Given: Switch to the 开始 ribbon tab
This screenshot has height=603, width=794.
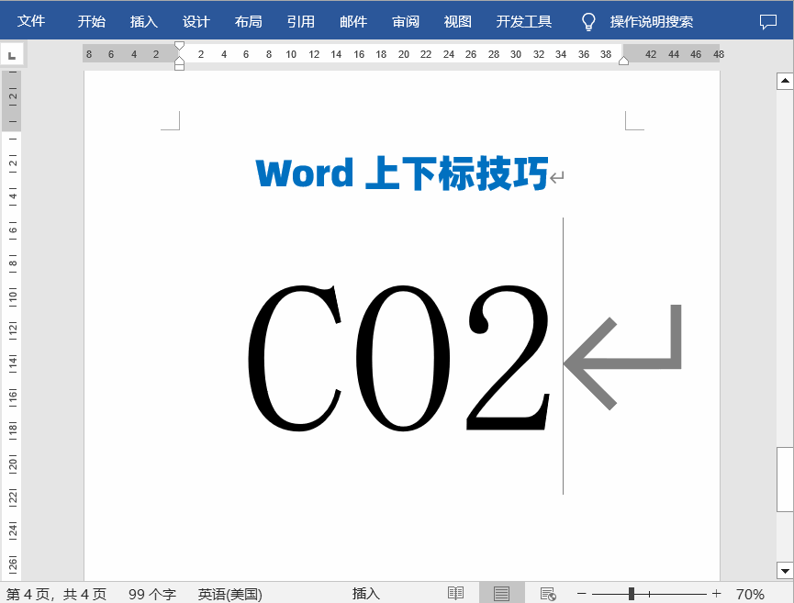Looking at the screenshot, I should pos(91,19).
